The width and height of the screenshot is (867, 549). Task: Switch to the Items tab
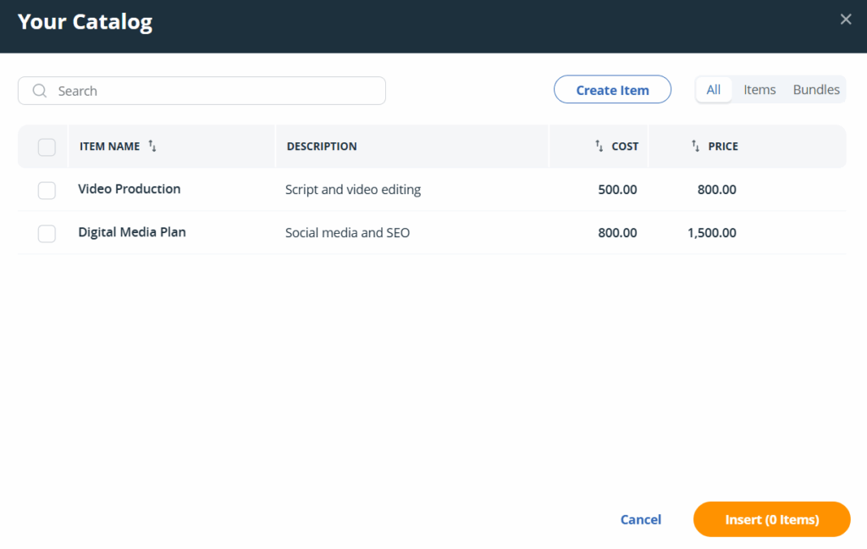pos(759,90)
